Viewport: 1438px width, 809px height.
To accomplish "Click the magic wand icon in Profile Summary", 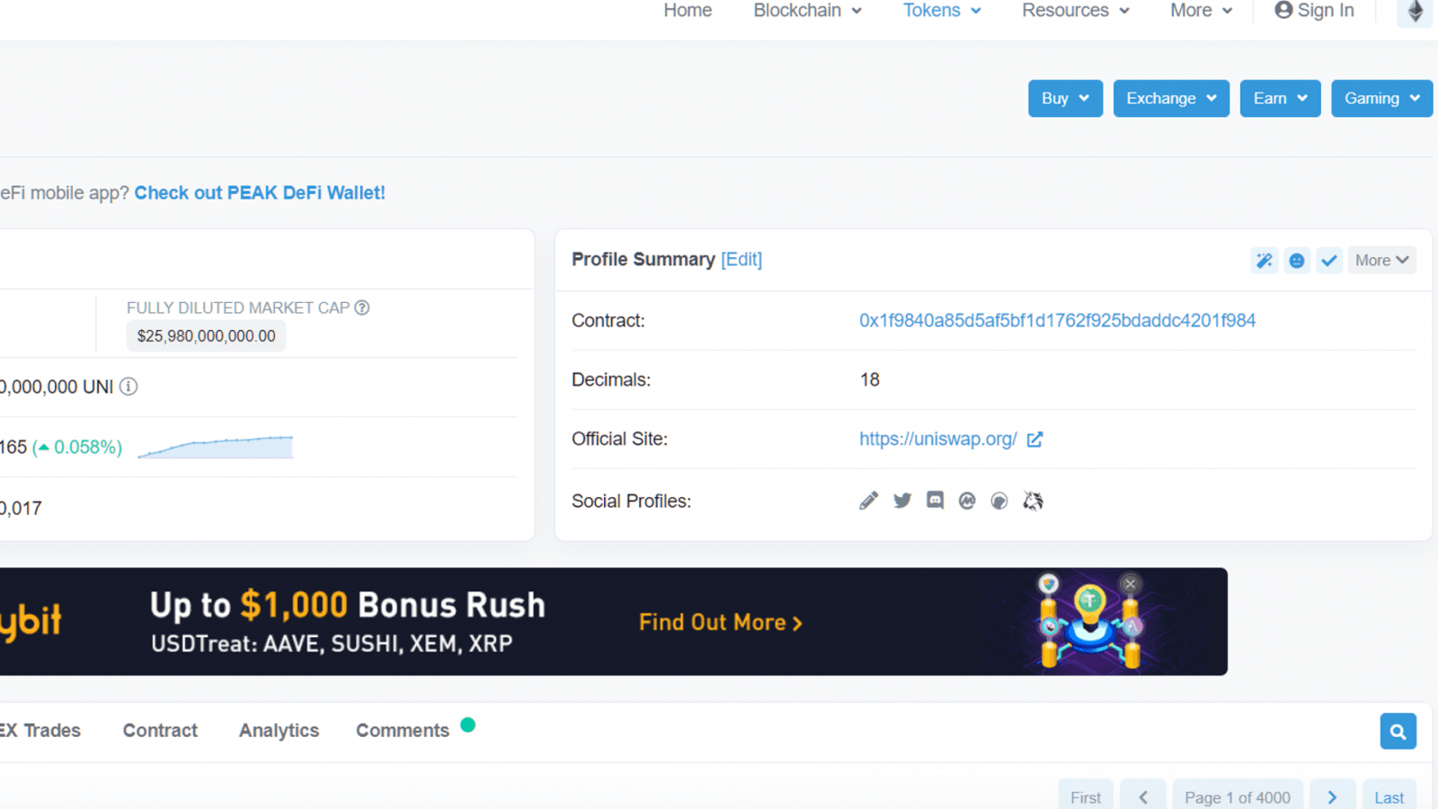I will click(x=1264, y=261).
